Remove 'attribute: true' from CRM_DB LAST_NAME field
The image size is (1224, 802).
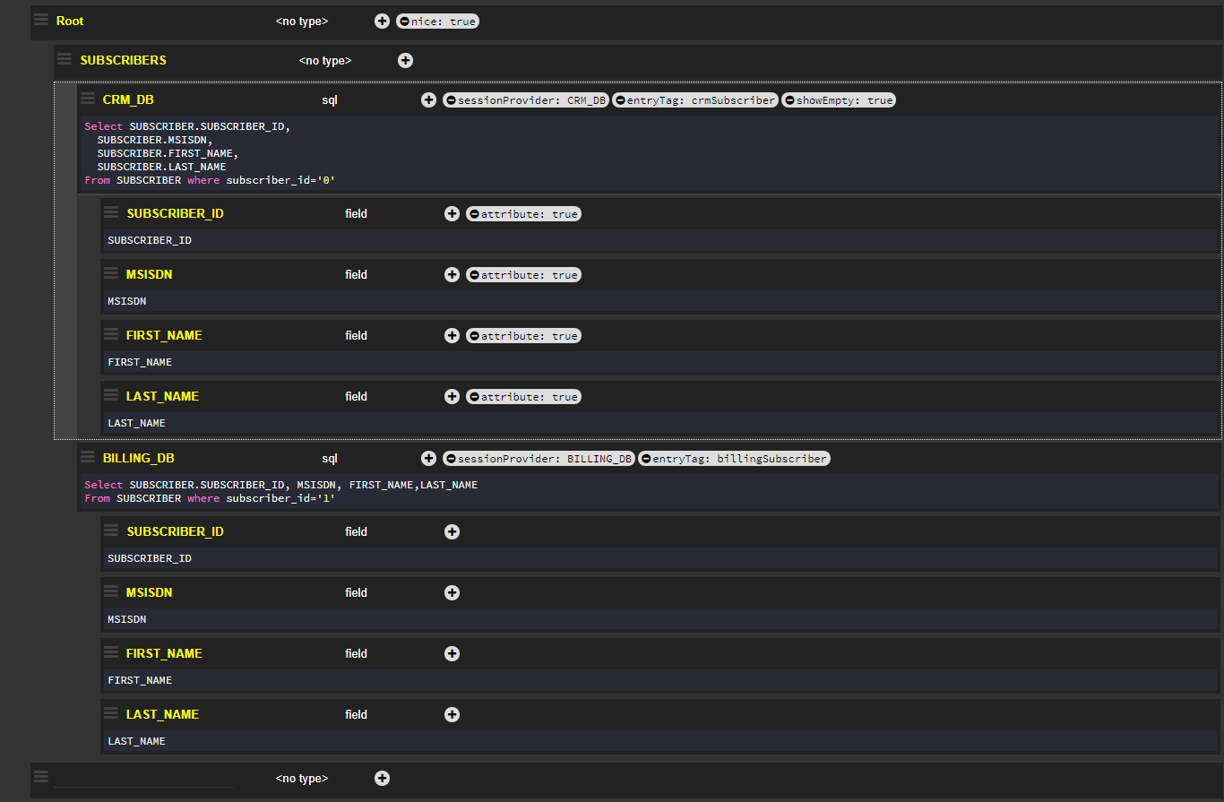point(474,397)
